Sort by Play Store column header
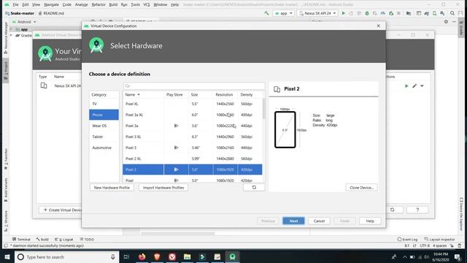Screen dimensions: 467x263 point(176,94)
